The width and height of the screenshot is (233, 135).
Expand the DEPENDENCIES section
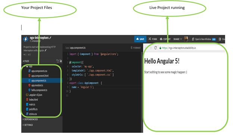[x=30, y=119]
